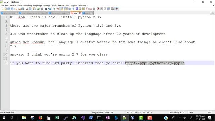The image size is (215, 121).
Task: Open the Macro menu
Action: [61, 6]
